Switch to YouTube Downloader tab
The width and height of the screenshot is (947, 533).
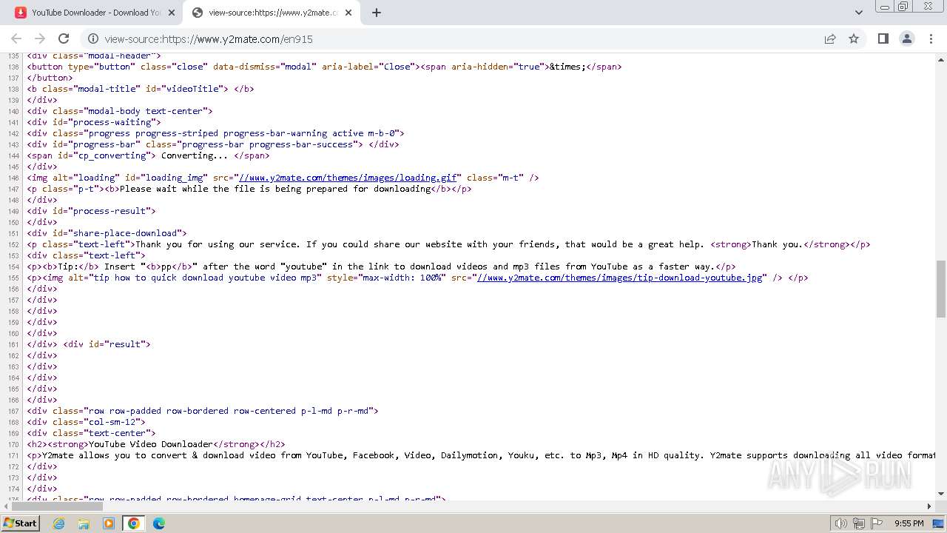point(95,13)
